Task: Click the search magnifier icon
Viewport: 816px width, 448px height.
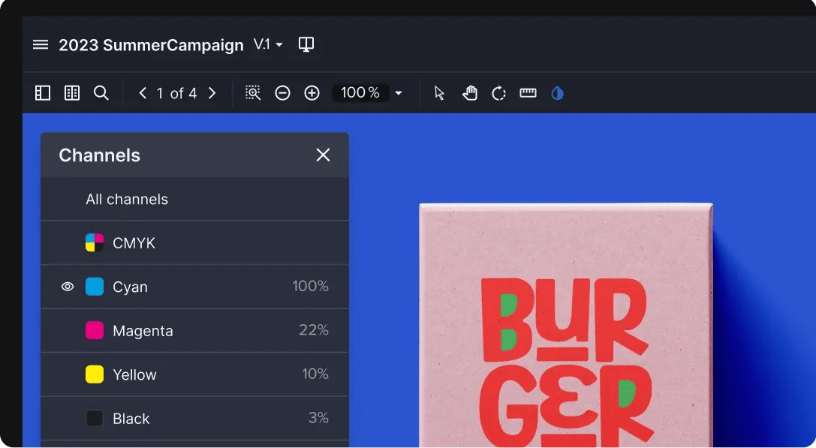Action: (x=101, y=93)
